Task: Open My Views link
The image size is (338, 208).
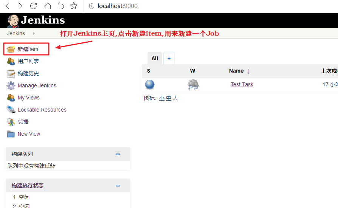Action: click(29, 98)
